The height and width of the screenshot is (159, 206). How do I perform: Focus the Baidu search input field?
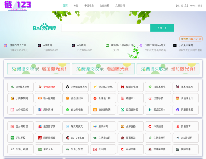(106, 28)
